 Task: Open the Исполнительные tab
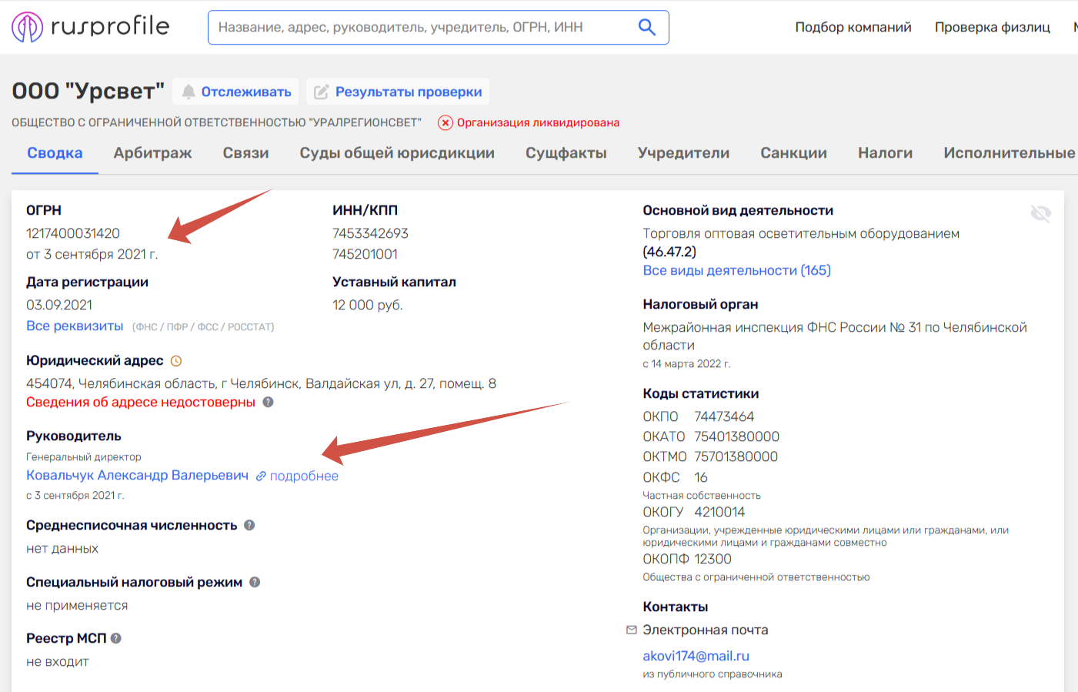coord(1010,153)
